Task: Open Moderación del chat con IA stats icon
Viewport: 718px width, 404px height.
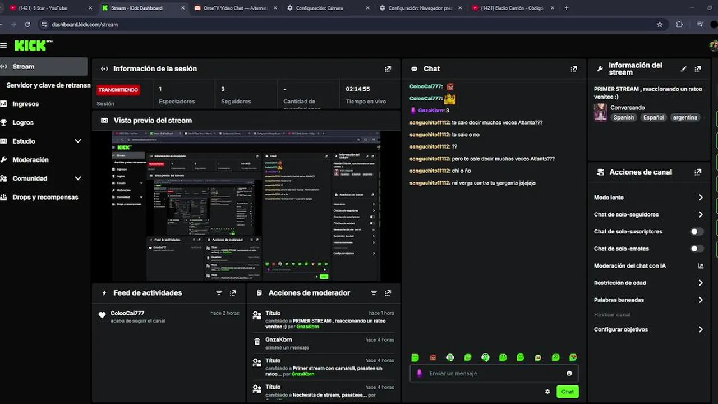Action: pyautogui.click(x=701, y=266)
